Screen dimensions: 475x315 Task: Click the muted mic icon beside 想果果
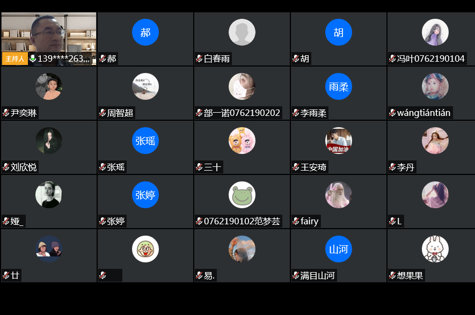click(392, 275)
